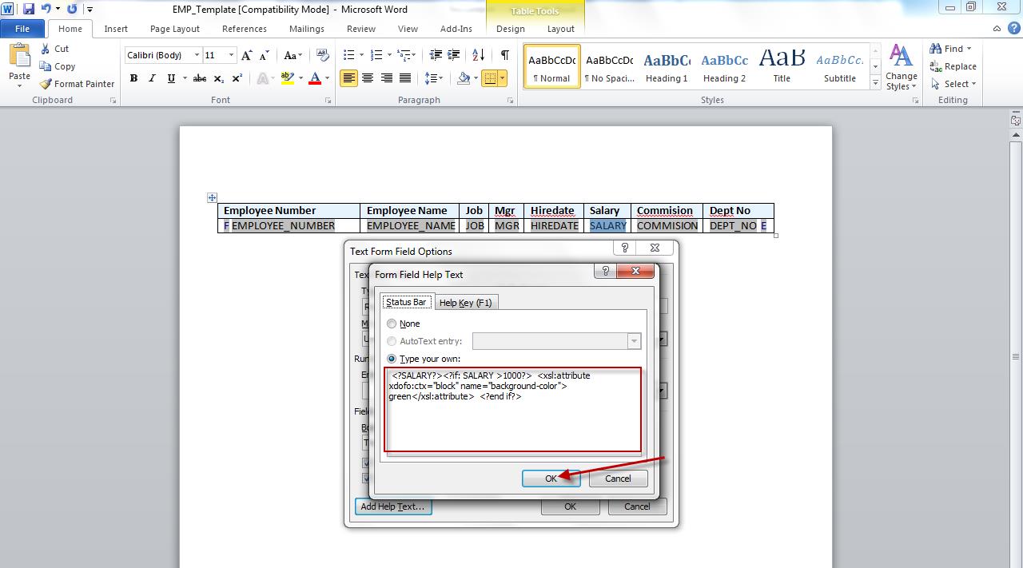This screenshot has width=1023, height=568.
Task: Enable subscript formatting
Action: tap(217, 78)
